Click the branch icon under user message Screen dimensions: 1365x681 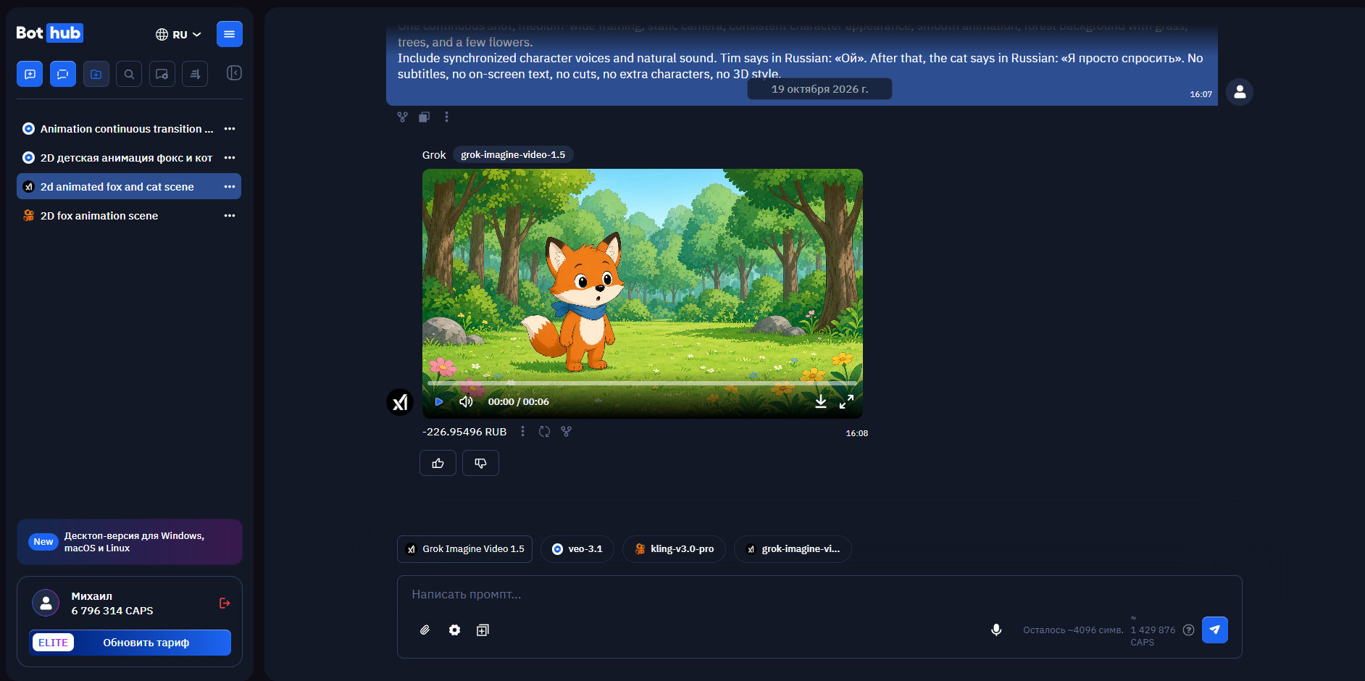pyautogui.click(x=403, y=117)
